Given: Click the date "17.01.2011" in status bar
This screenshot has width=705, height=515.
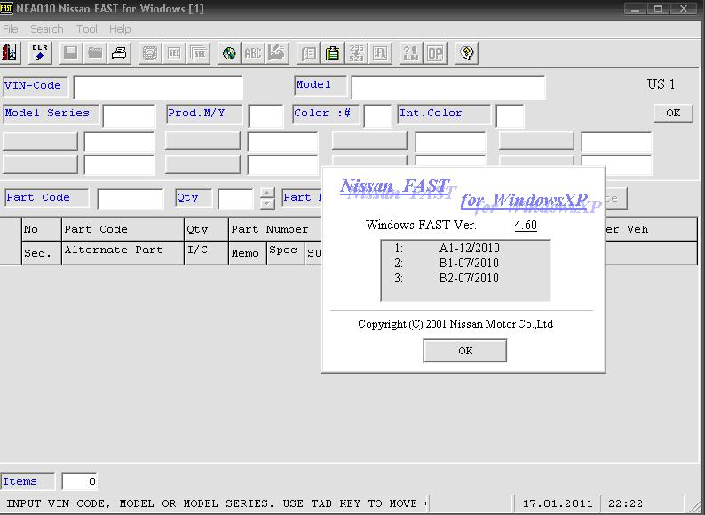Looking at the screenshot, I should point(558,503).
